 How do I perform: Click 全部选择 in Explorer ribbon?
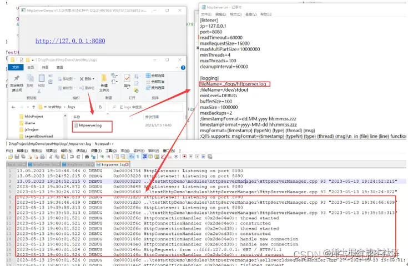tap(155, 76)
